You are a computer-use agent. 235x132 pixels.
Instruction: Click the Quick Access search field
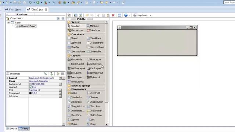[229, 3]
